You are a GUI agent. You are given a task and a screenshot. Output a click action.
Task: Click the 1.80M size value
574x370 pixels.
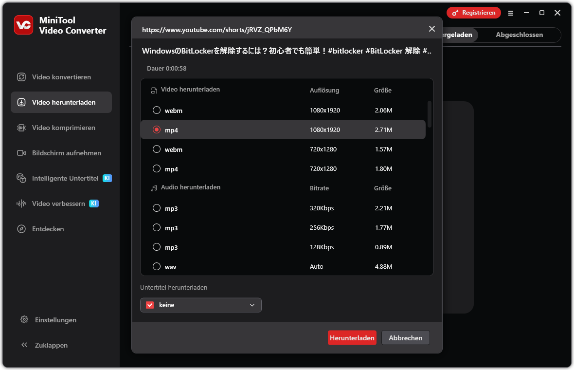click(383, 168)
